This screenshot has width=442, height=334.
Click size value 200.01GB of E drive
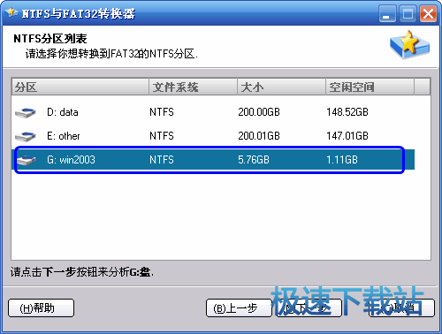pyautogui.click(x=259, y=136)
